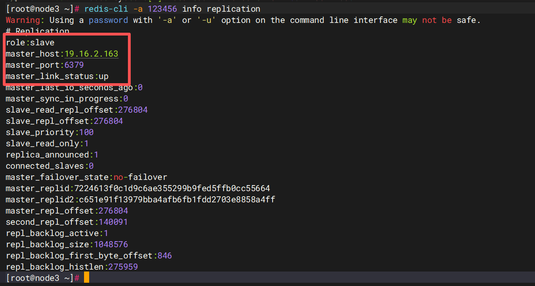
Task: Click the second_repl_offset value 140091
Action: 113,222
